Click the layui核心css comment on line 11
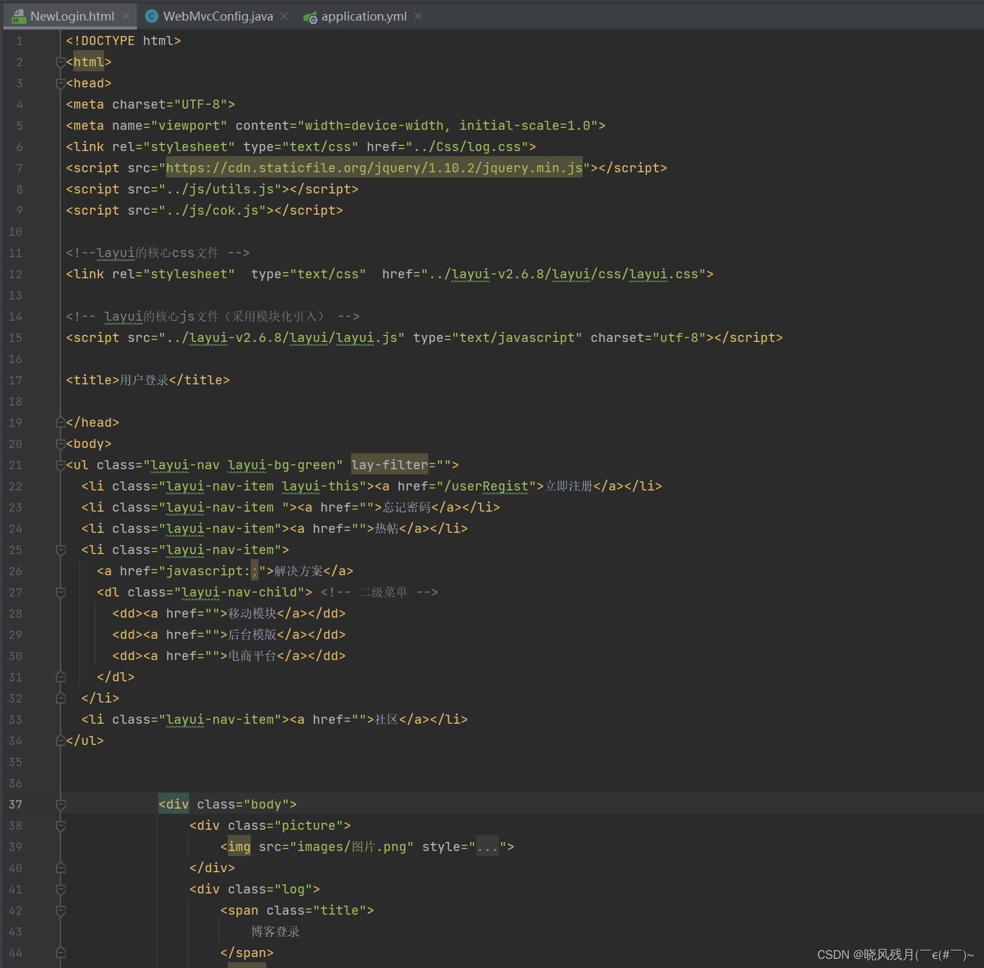The width and height of the screenshot is (984, 968). tap(158, 253)
